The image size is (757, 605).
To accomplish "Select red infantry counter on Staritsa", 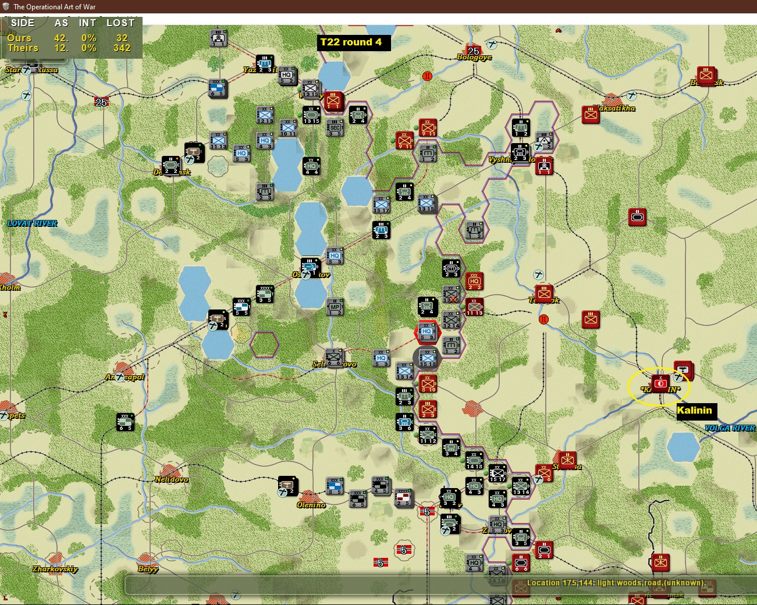I will point(566,460).
